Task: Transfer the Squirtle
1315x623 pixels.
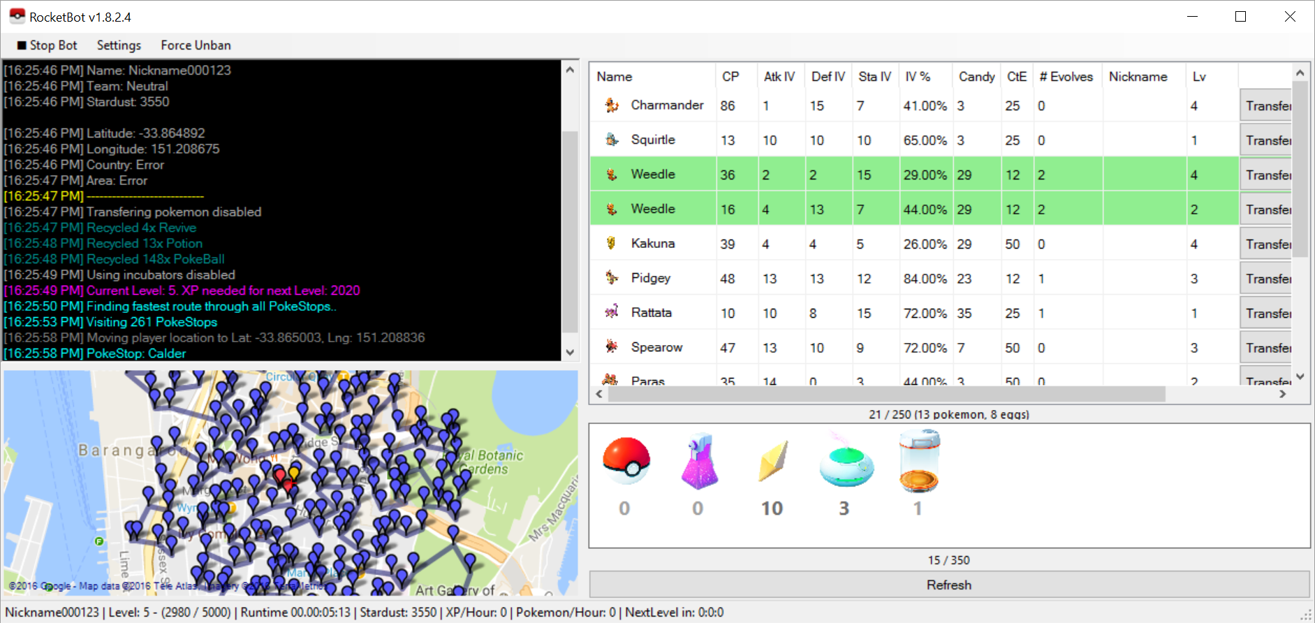Action: (1265, 140)
